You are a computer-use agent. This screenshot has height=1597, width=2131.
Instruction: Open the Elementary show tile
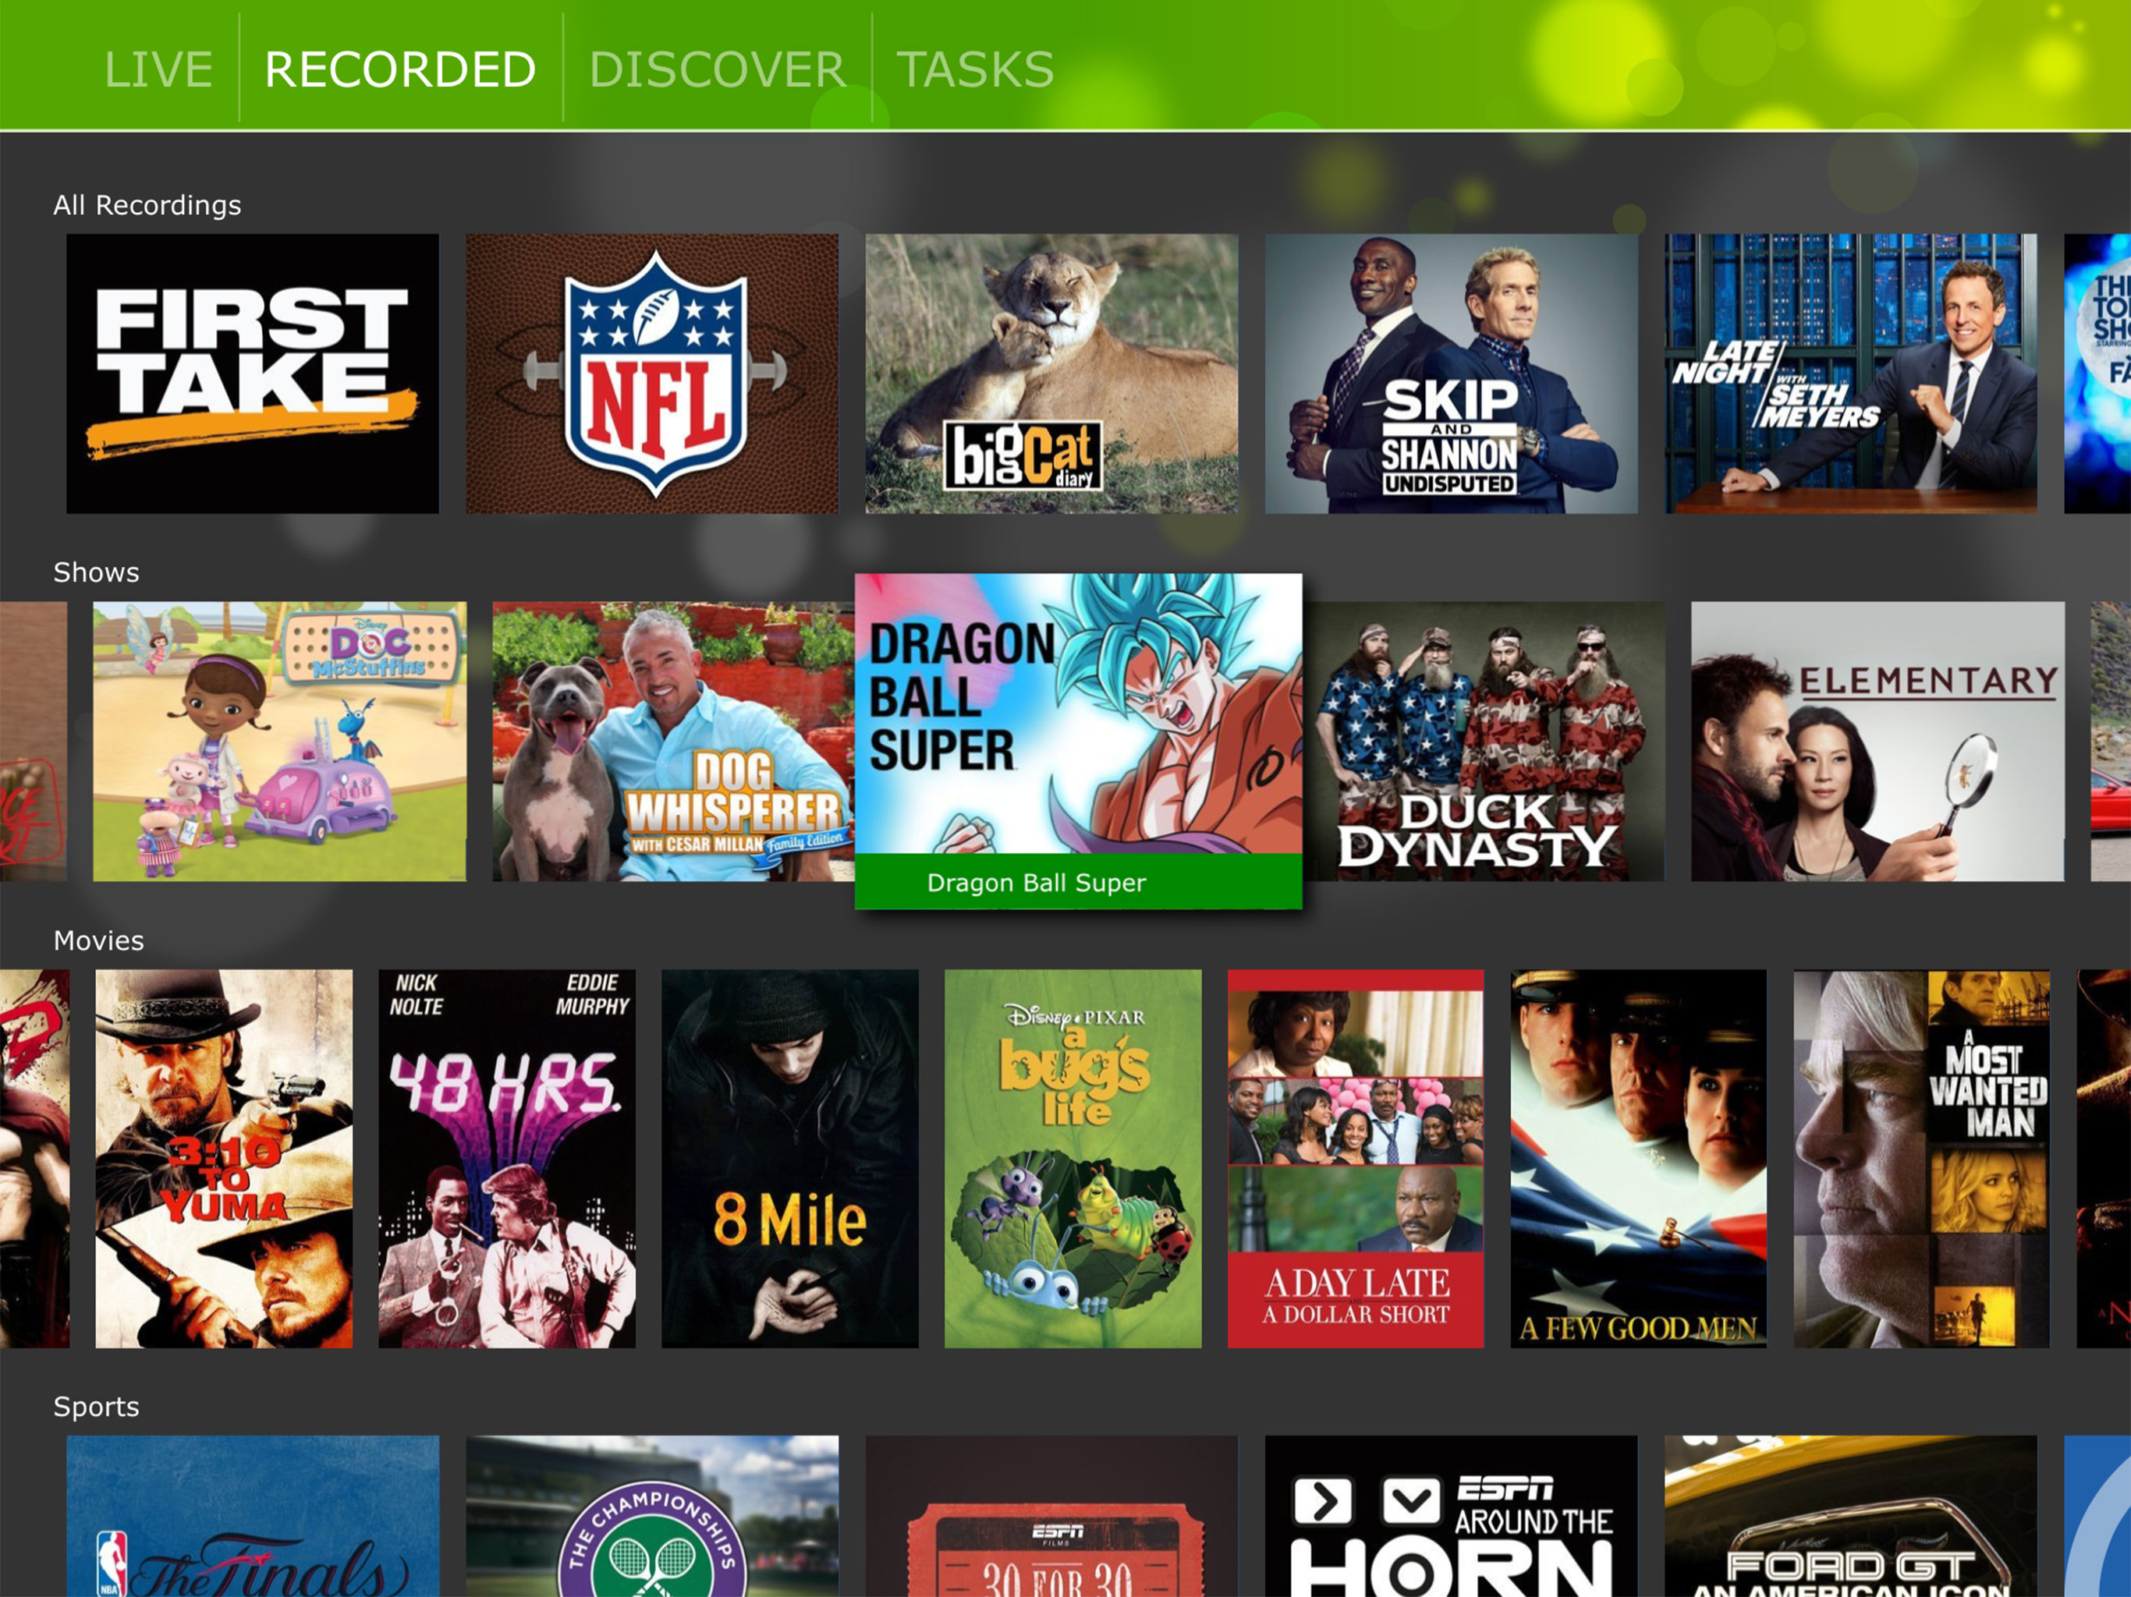coord(1877,742)
